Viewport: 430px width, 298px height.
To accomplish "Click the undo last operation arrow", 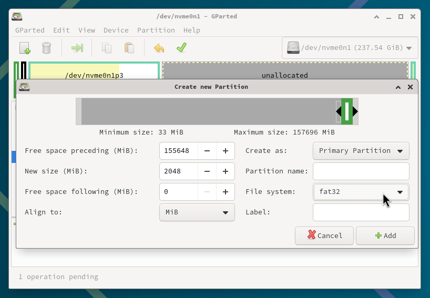I will point(159,48).
